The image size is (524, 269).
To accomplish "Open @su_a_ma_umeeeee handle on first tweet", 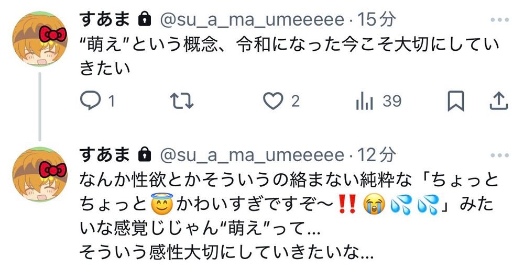I will click(252, 20).
